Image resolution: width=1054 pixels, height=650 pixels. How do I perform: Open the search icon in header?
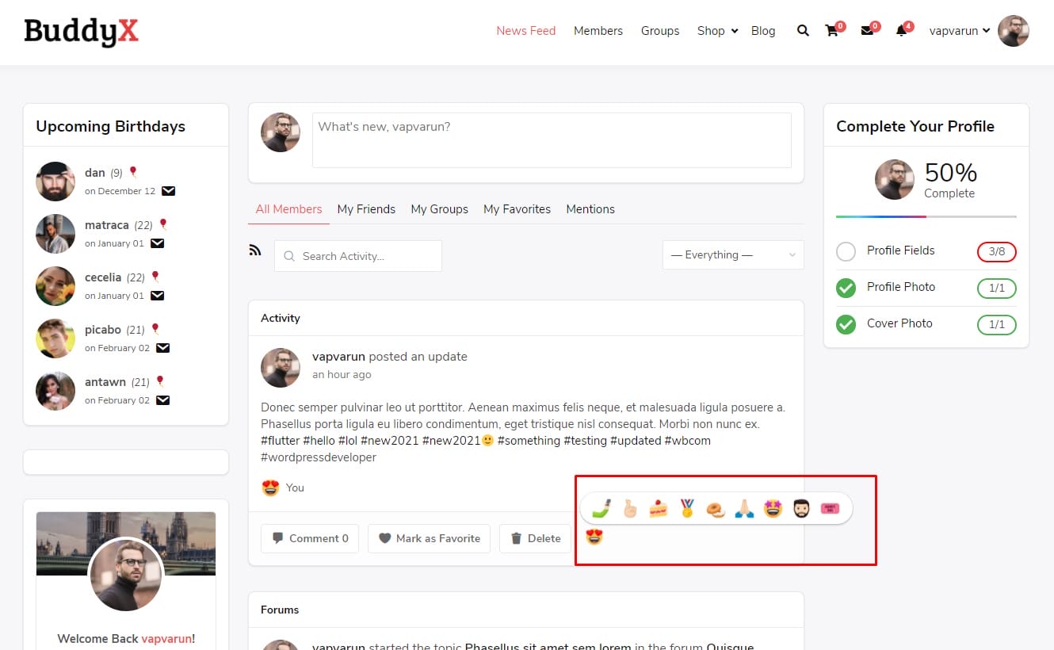click(803, 31)
